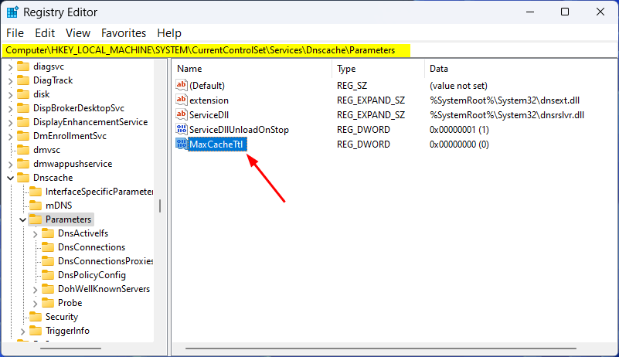
Task: Click the values pane horizontal scrollbar
Action: pos(380,348)
